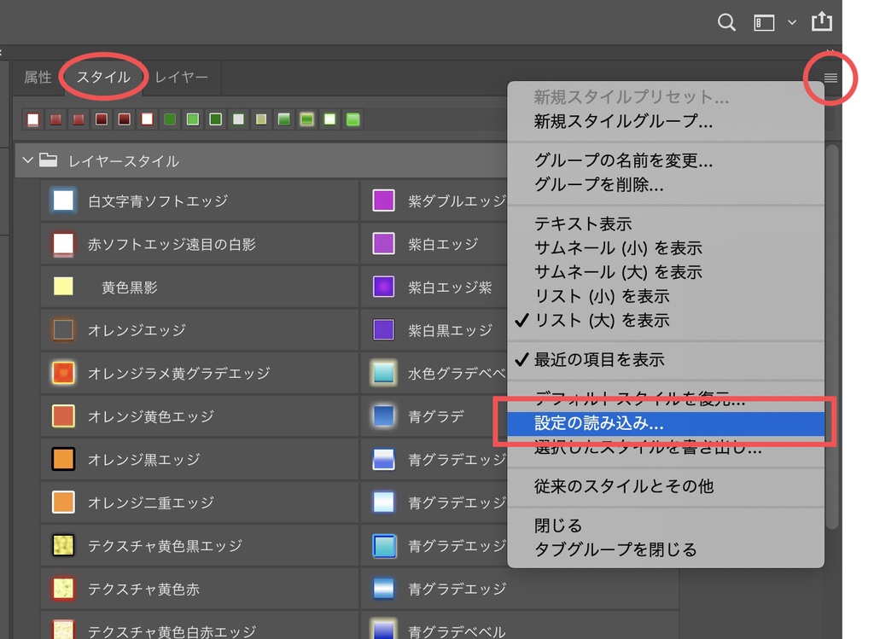The image size is (874, 639).
Task: Click the panel scrollbar on the right
Action: coord(834,341)
